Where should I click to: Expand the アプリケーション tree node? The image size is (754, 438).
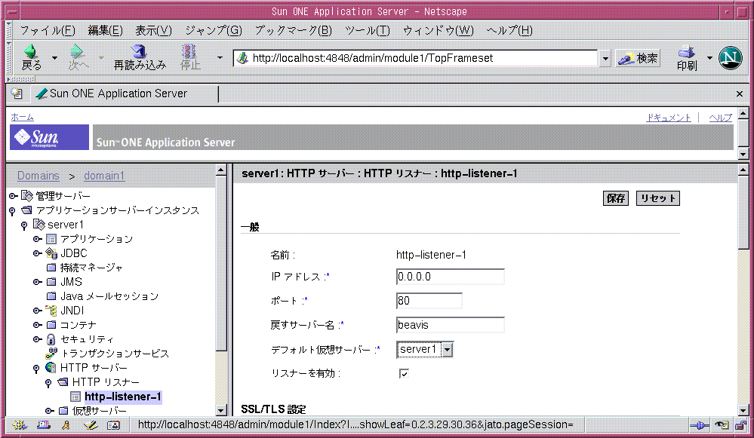pyautogui.click(x=37, y=239)
